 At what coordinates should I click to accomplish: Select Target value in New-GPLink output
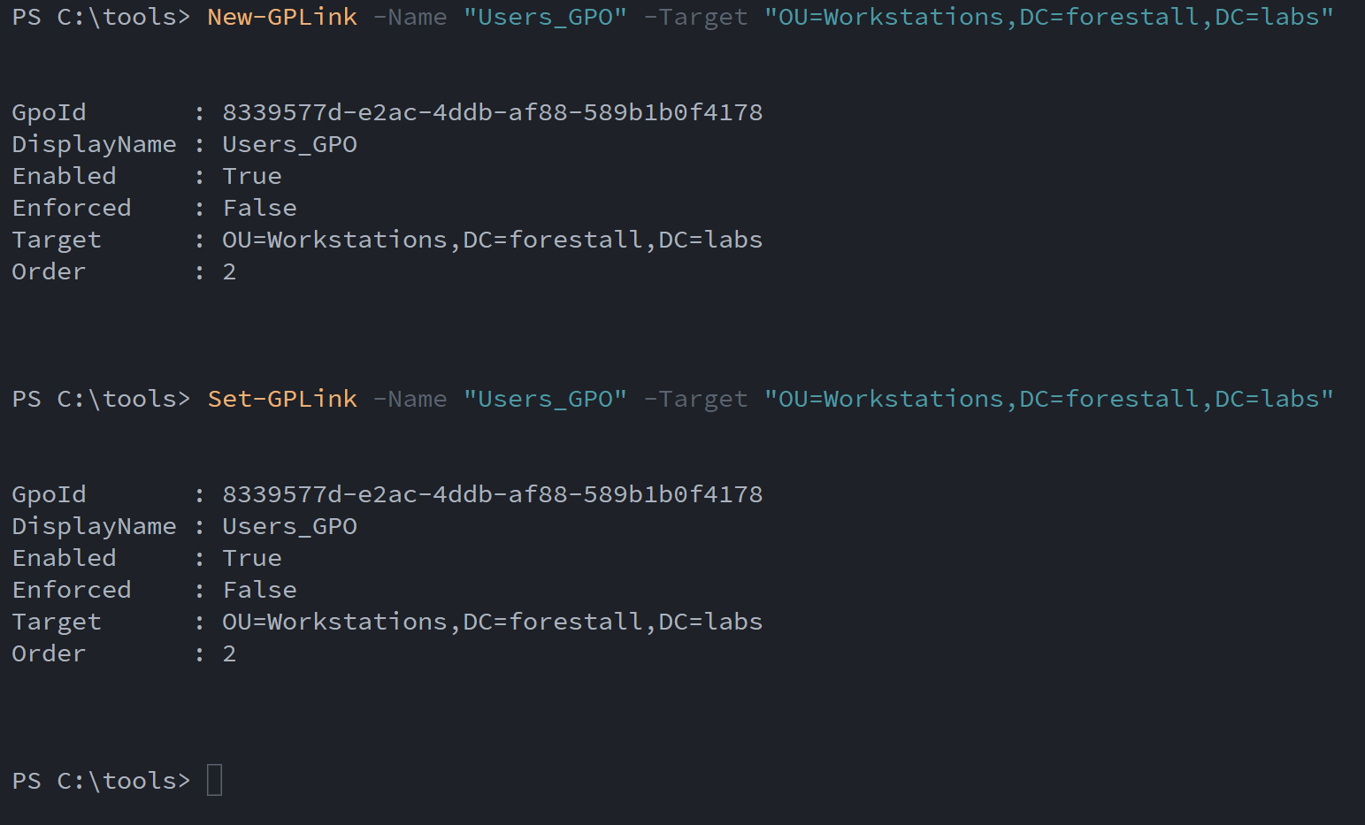[492, 240]
